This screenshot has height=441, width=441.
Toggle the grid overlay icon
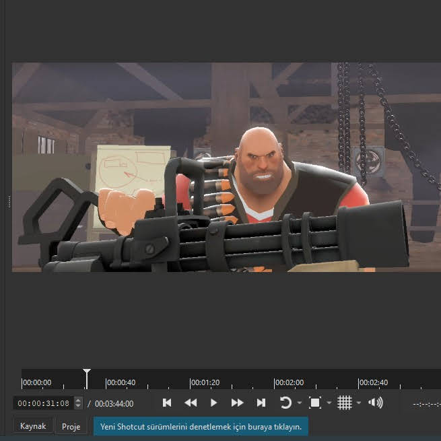345,403
